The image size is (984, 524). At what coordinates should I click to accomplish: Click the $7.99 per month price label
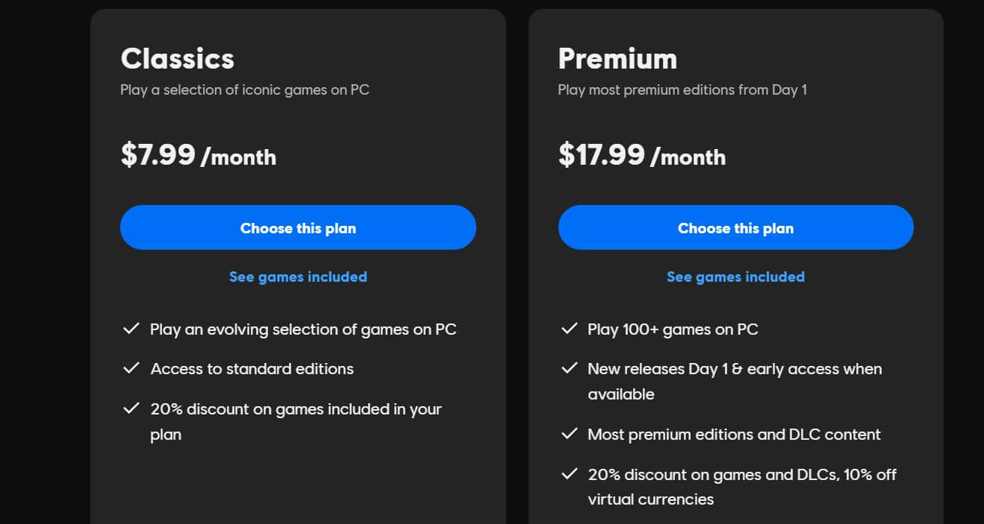(198, 157)
